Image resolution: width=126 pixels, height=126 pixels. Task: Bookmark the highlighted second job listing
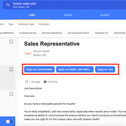(11, 70)
